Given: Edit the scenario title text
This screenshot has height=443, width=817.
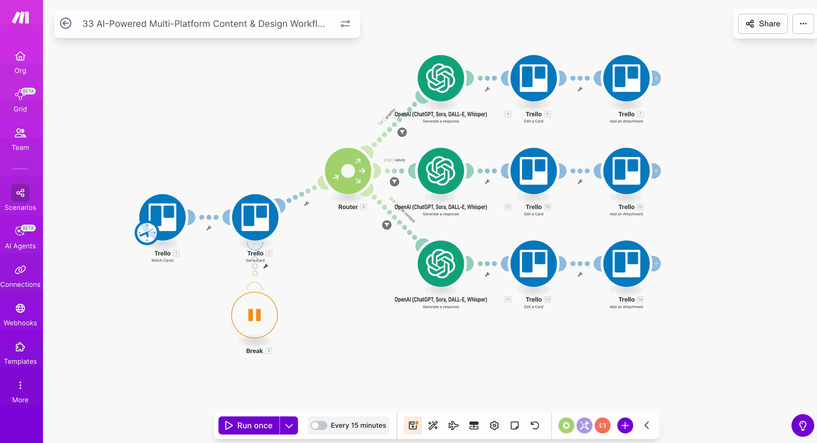Looking at the screenshot, I should pos(204,24).
